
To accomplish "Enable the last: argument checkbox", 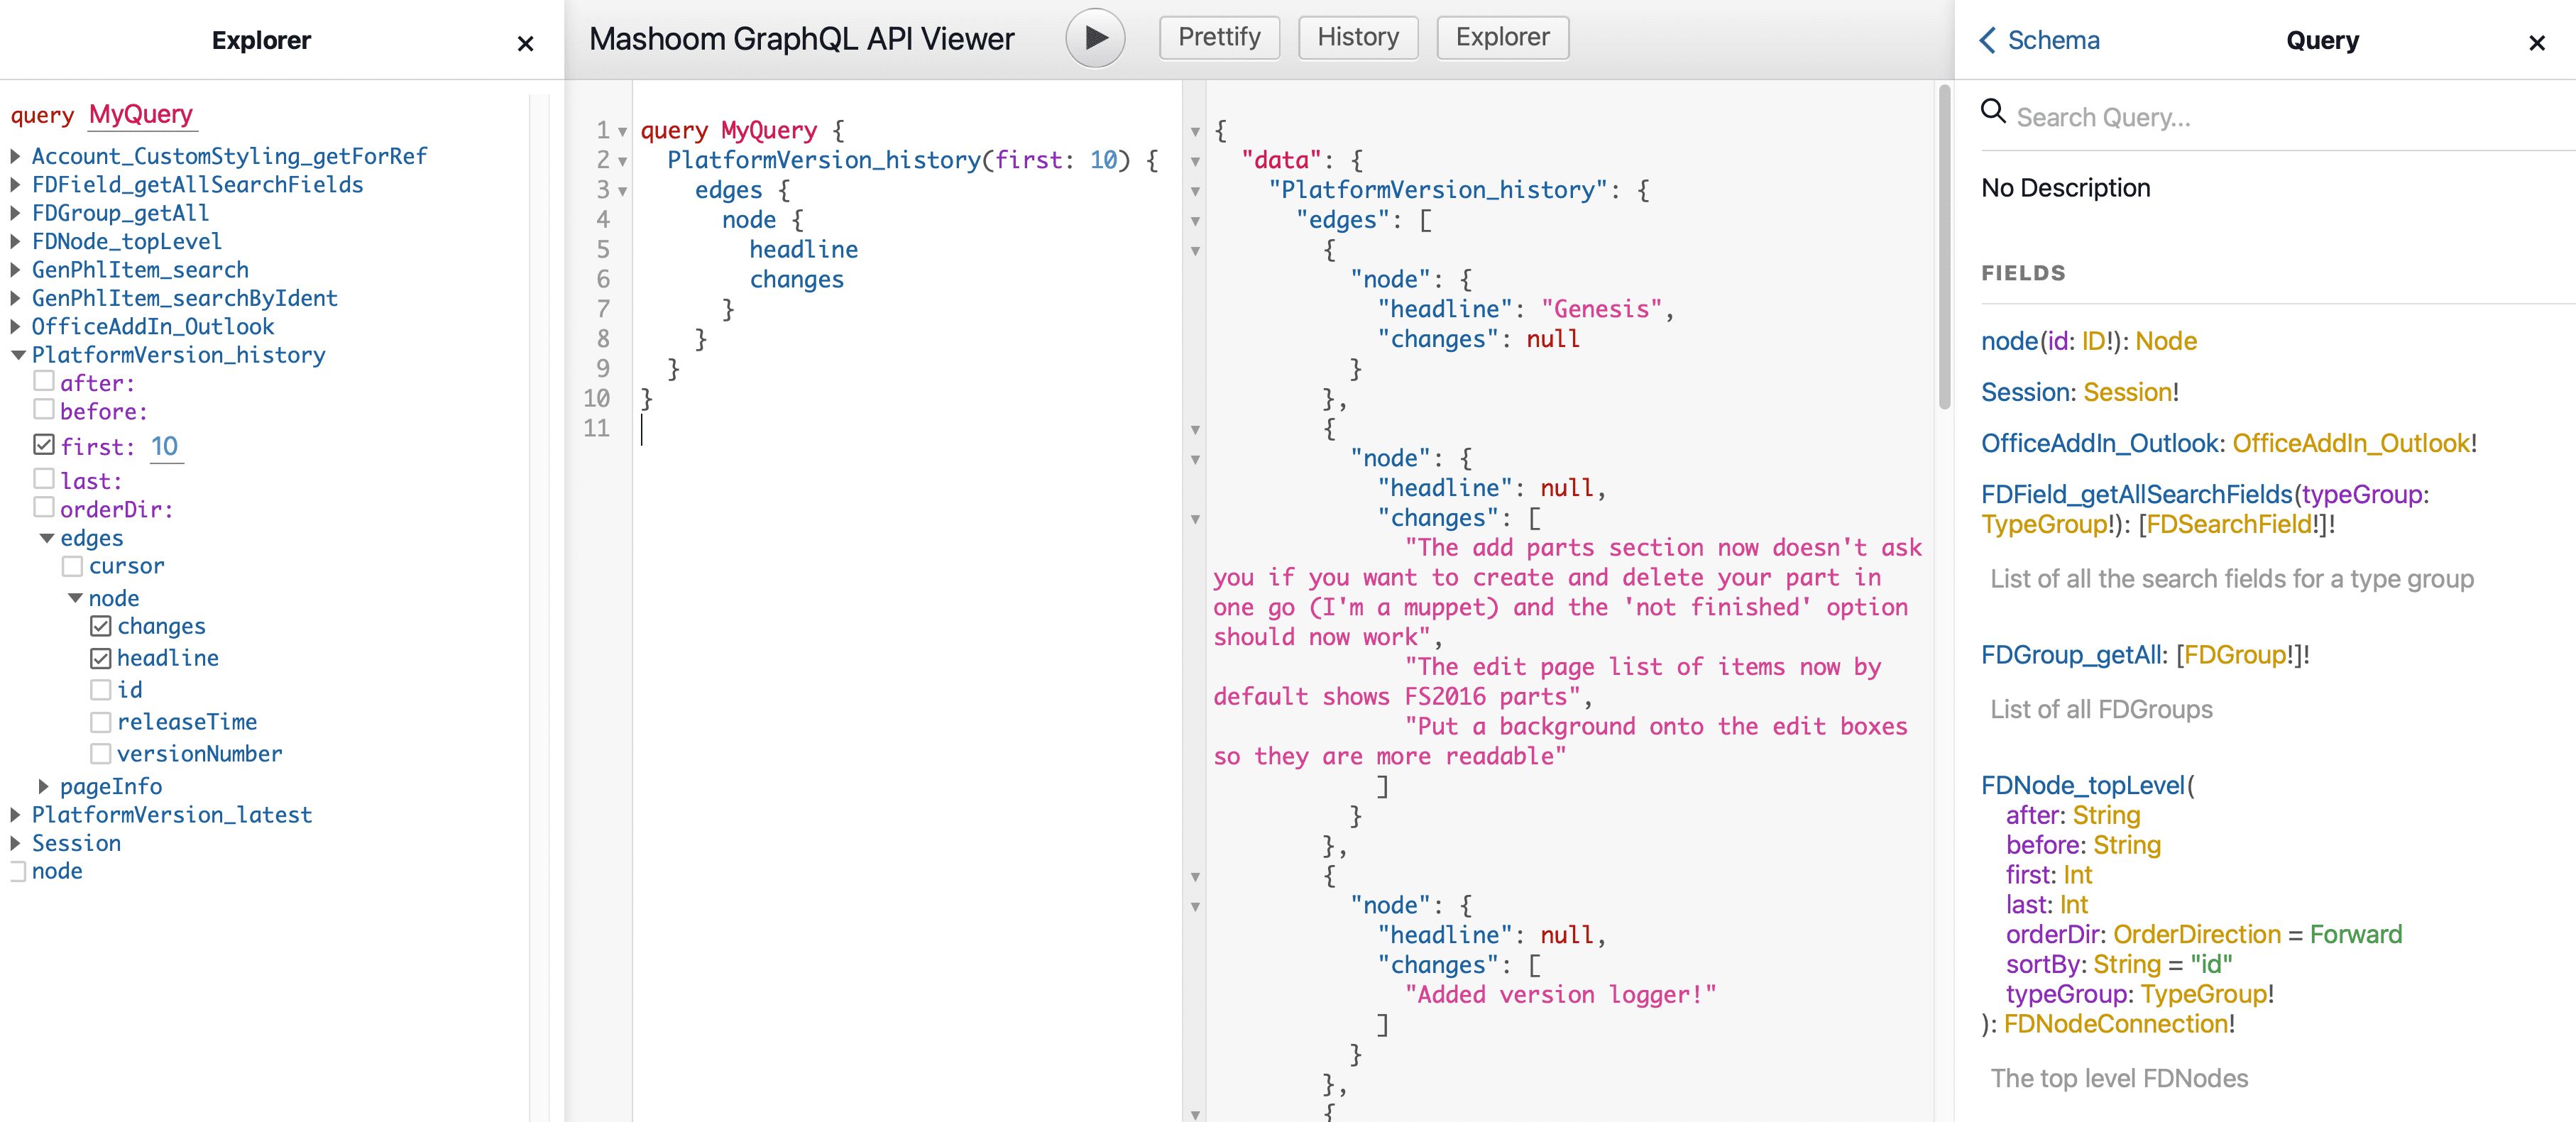I will coord(44,478).
